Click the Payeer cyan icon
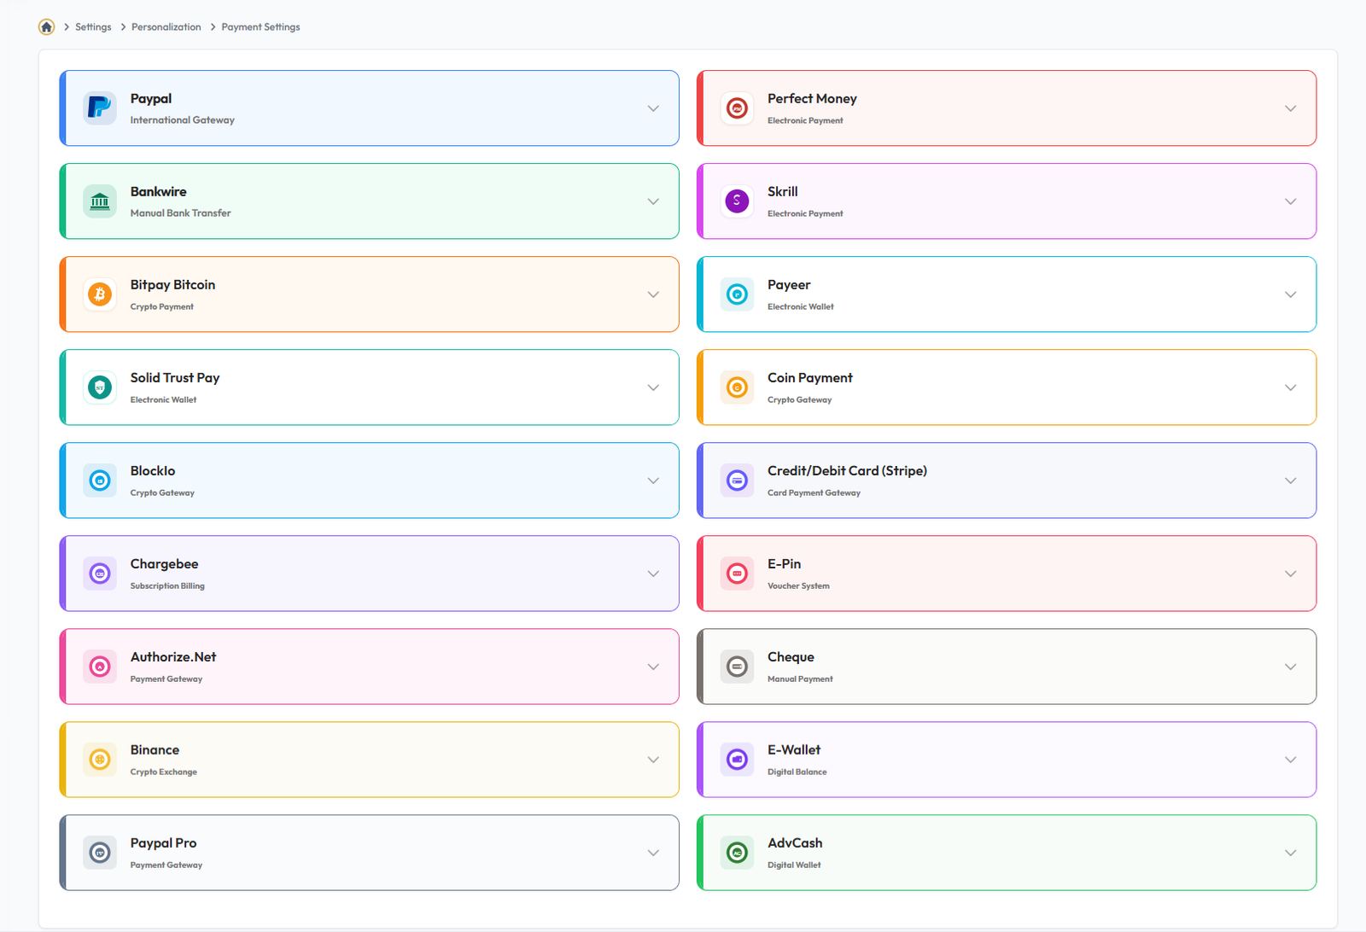The width and height of the screenshot is (1366, 932). click(x=737, y=294)
